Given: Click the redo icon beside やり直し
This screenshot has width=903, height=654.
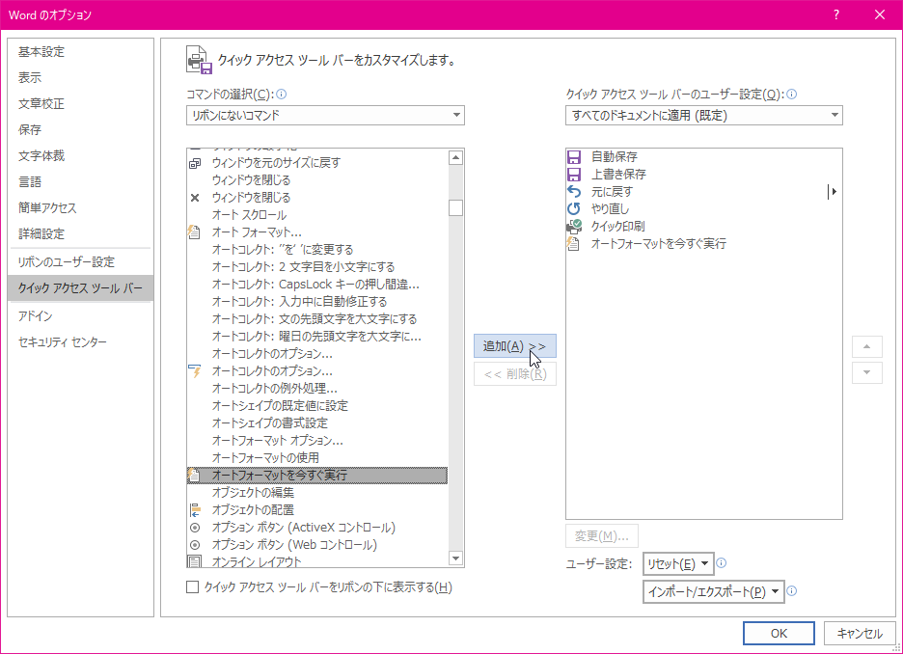Looking at the screenshot, I should point(574,208).
